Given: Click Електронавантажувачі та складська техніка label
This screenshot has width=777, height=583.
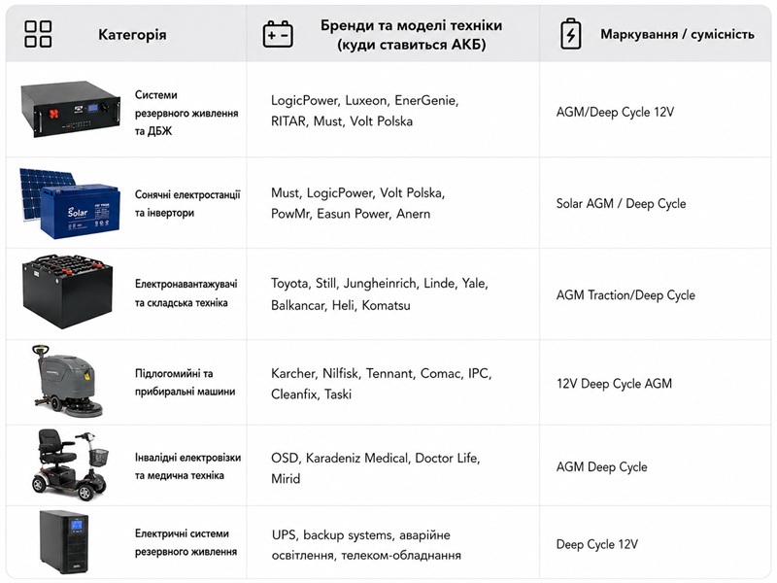Looking at the screenshot, I should tap(186, 293).
